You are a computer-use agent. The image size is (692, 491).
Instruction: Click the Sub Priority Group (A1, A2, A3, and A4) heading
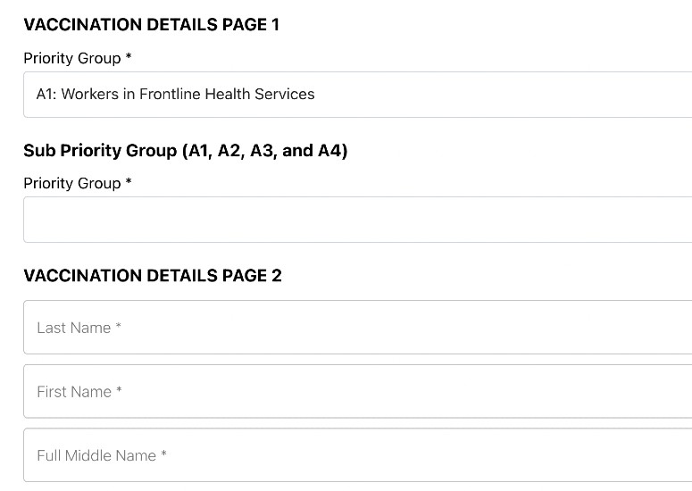tap(186, 151)
